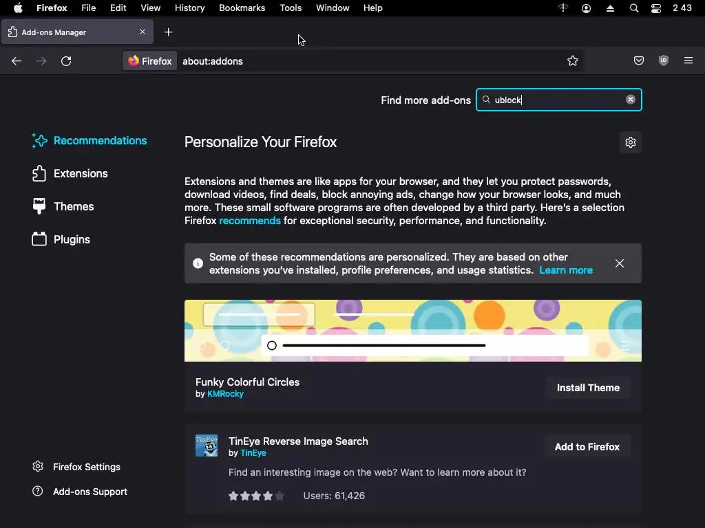Image resolution: width=705 pixels, height=528 pixels.
Task: Focus the Find more add-ons search box
Action: pyautogui.click(x=554, y=100)
